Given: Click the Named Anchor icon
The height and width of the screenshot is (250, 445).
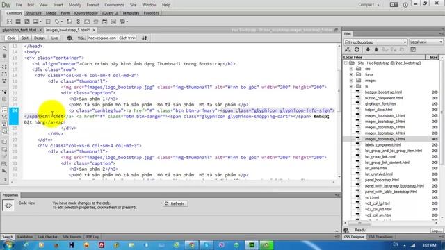Looking at the screenshot, I should pyautogui.click(x=79, y=22).
